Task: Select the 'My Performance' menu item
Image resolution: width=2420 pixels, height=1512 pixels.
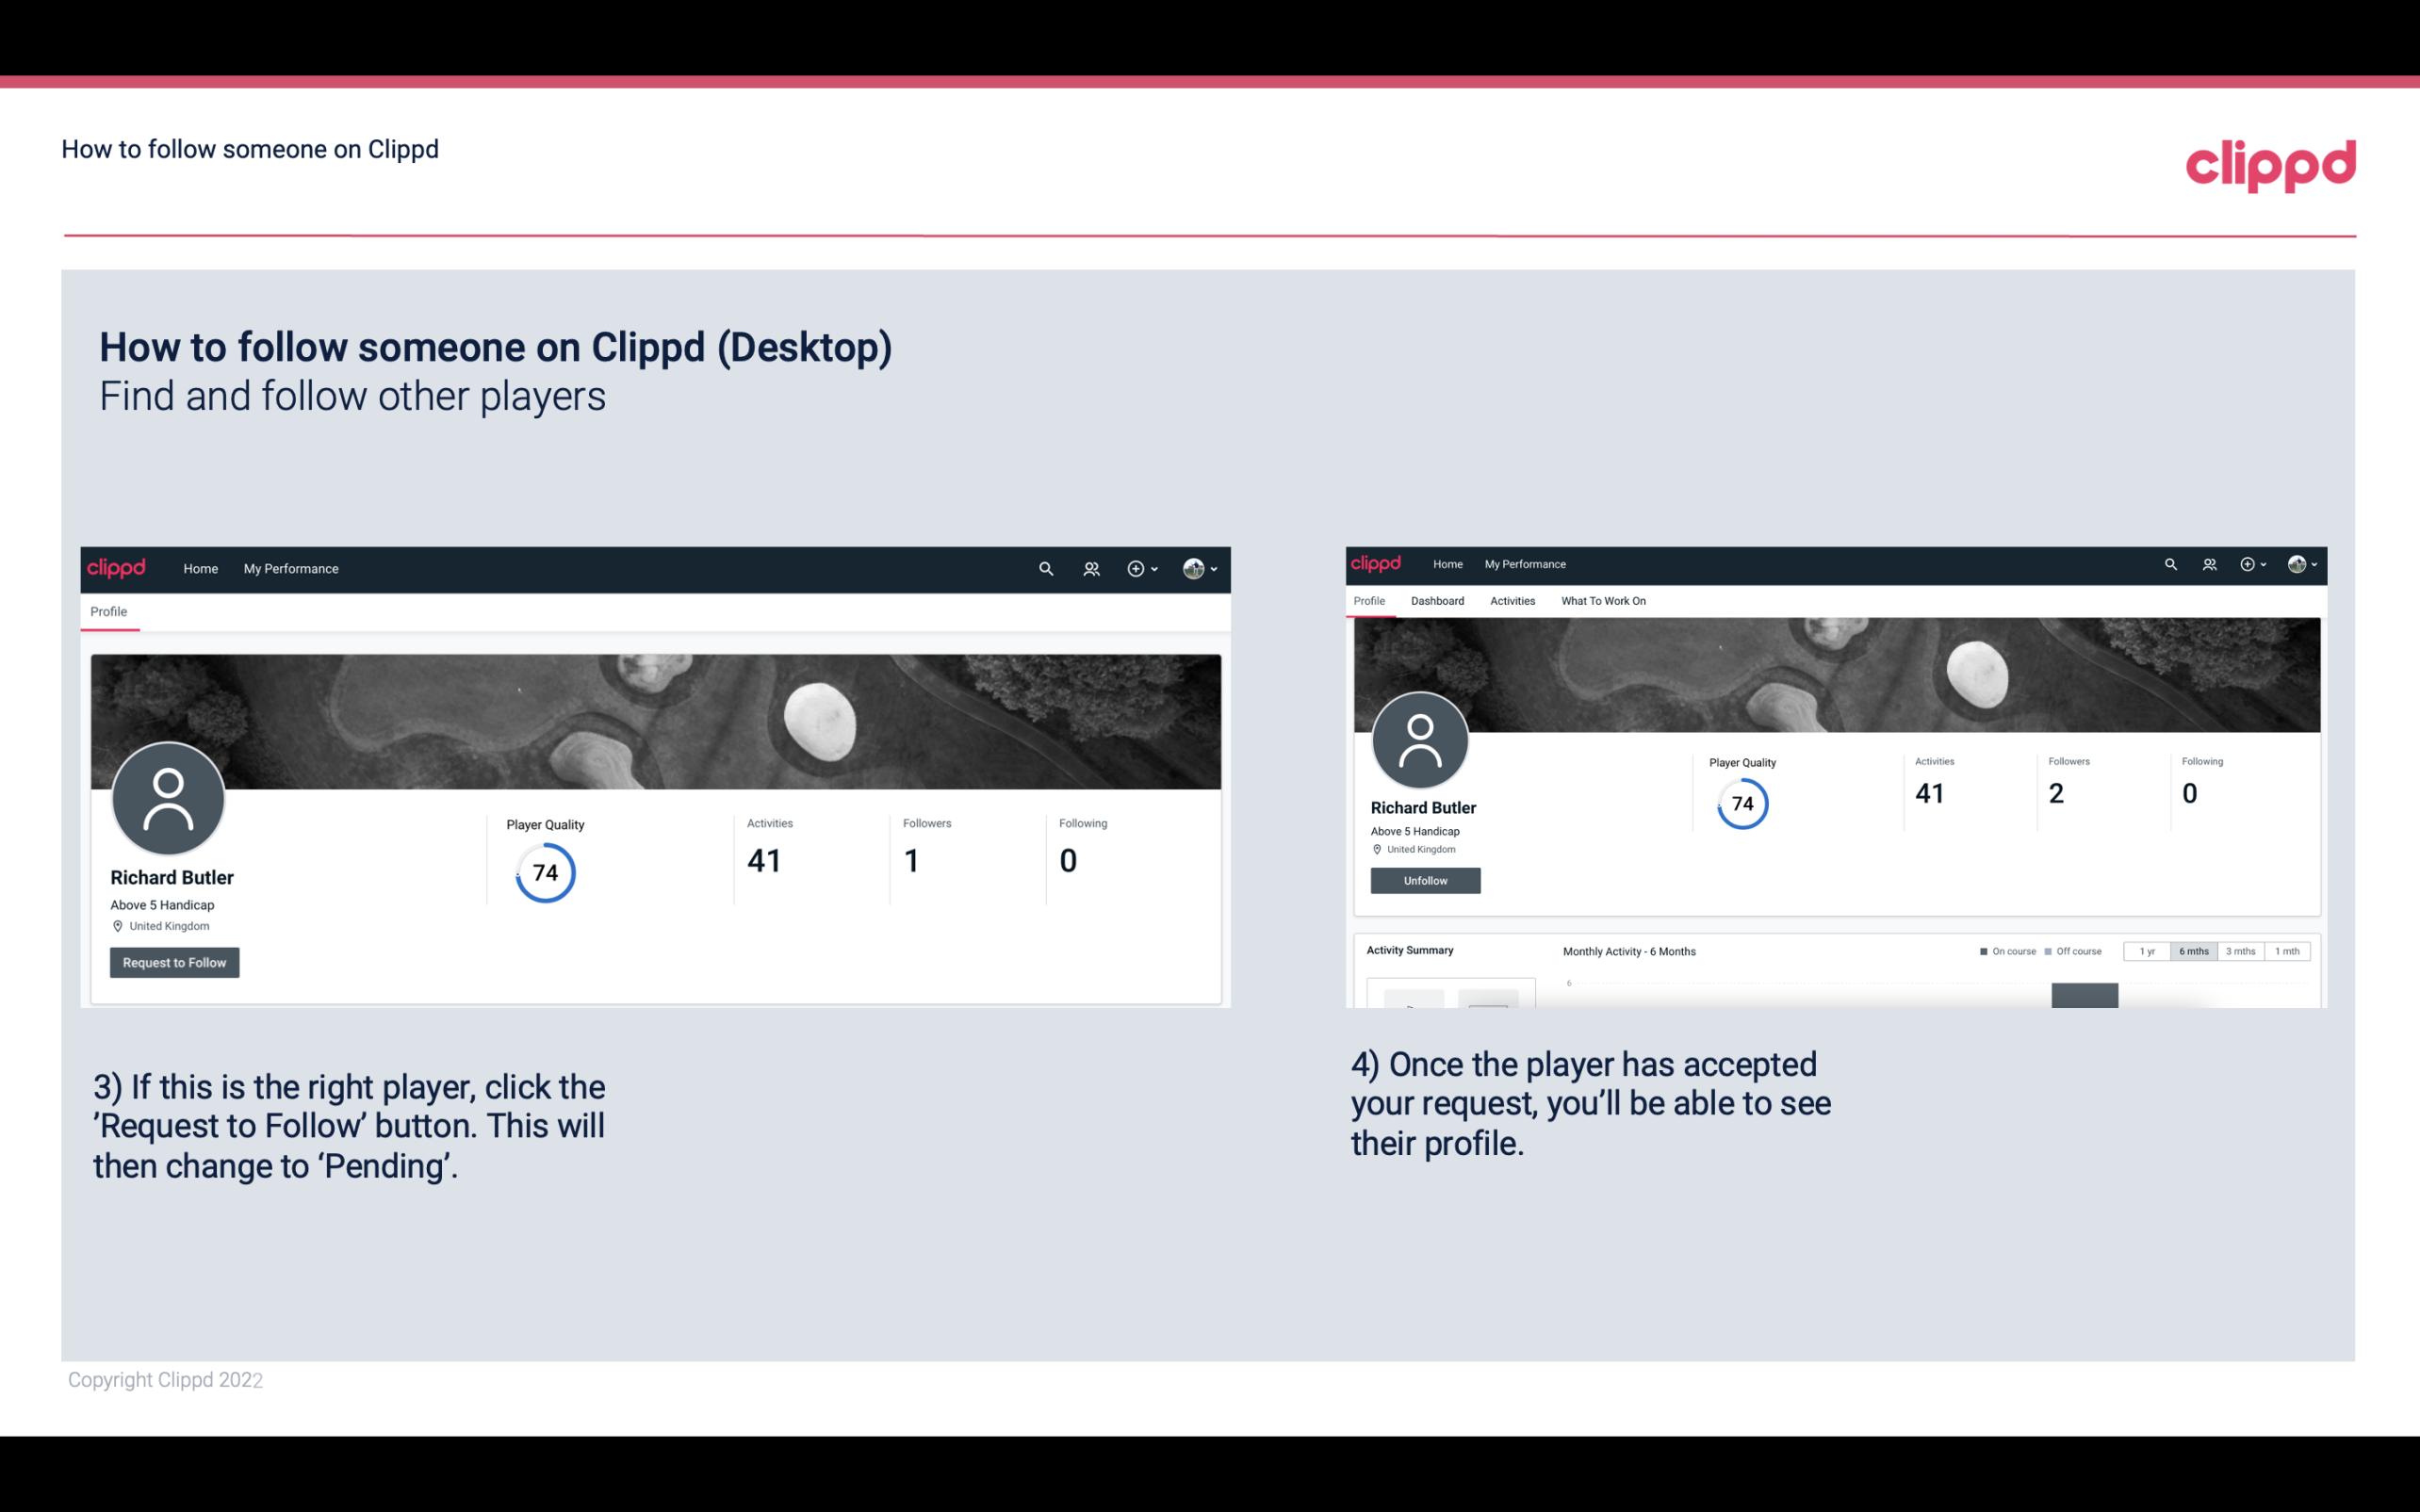Action: (291, 568)
